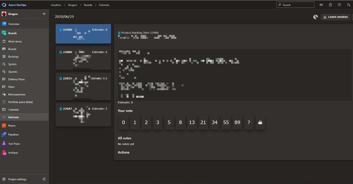This screenshot has height=184, width=353.
Task: Open the user settings icon
Action: (348, 5)
